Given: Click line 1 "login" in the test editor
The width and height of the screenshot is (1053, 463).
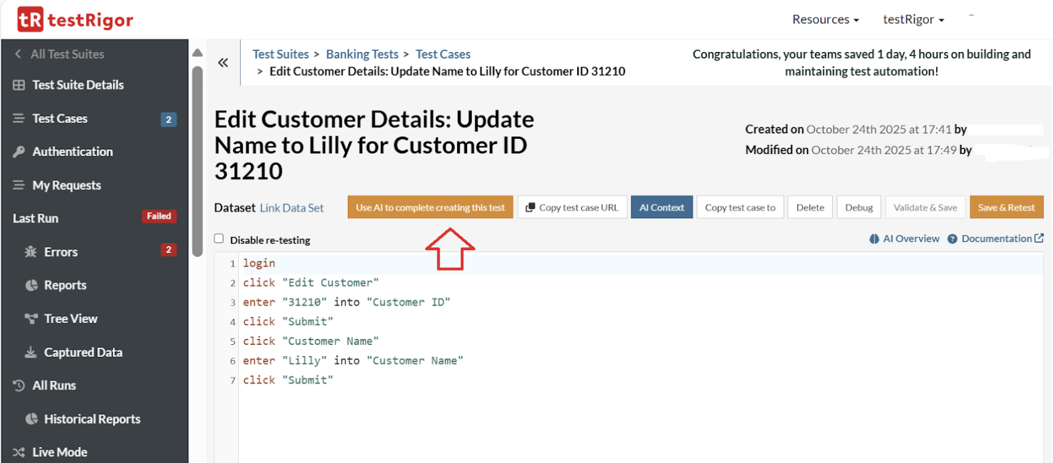Looking at the screenshot, I should click(259, 264).
